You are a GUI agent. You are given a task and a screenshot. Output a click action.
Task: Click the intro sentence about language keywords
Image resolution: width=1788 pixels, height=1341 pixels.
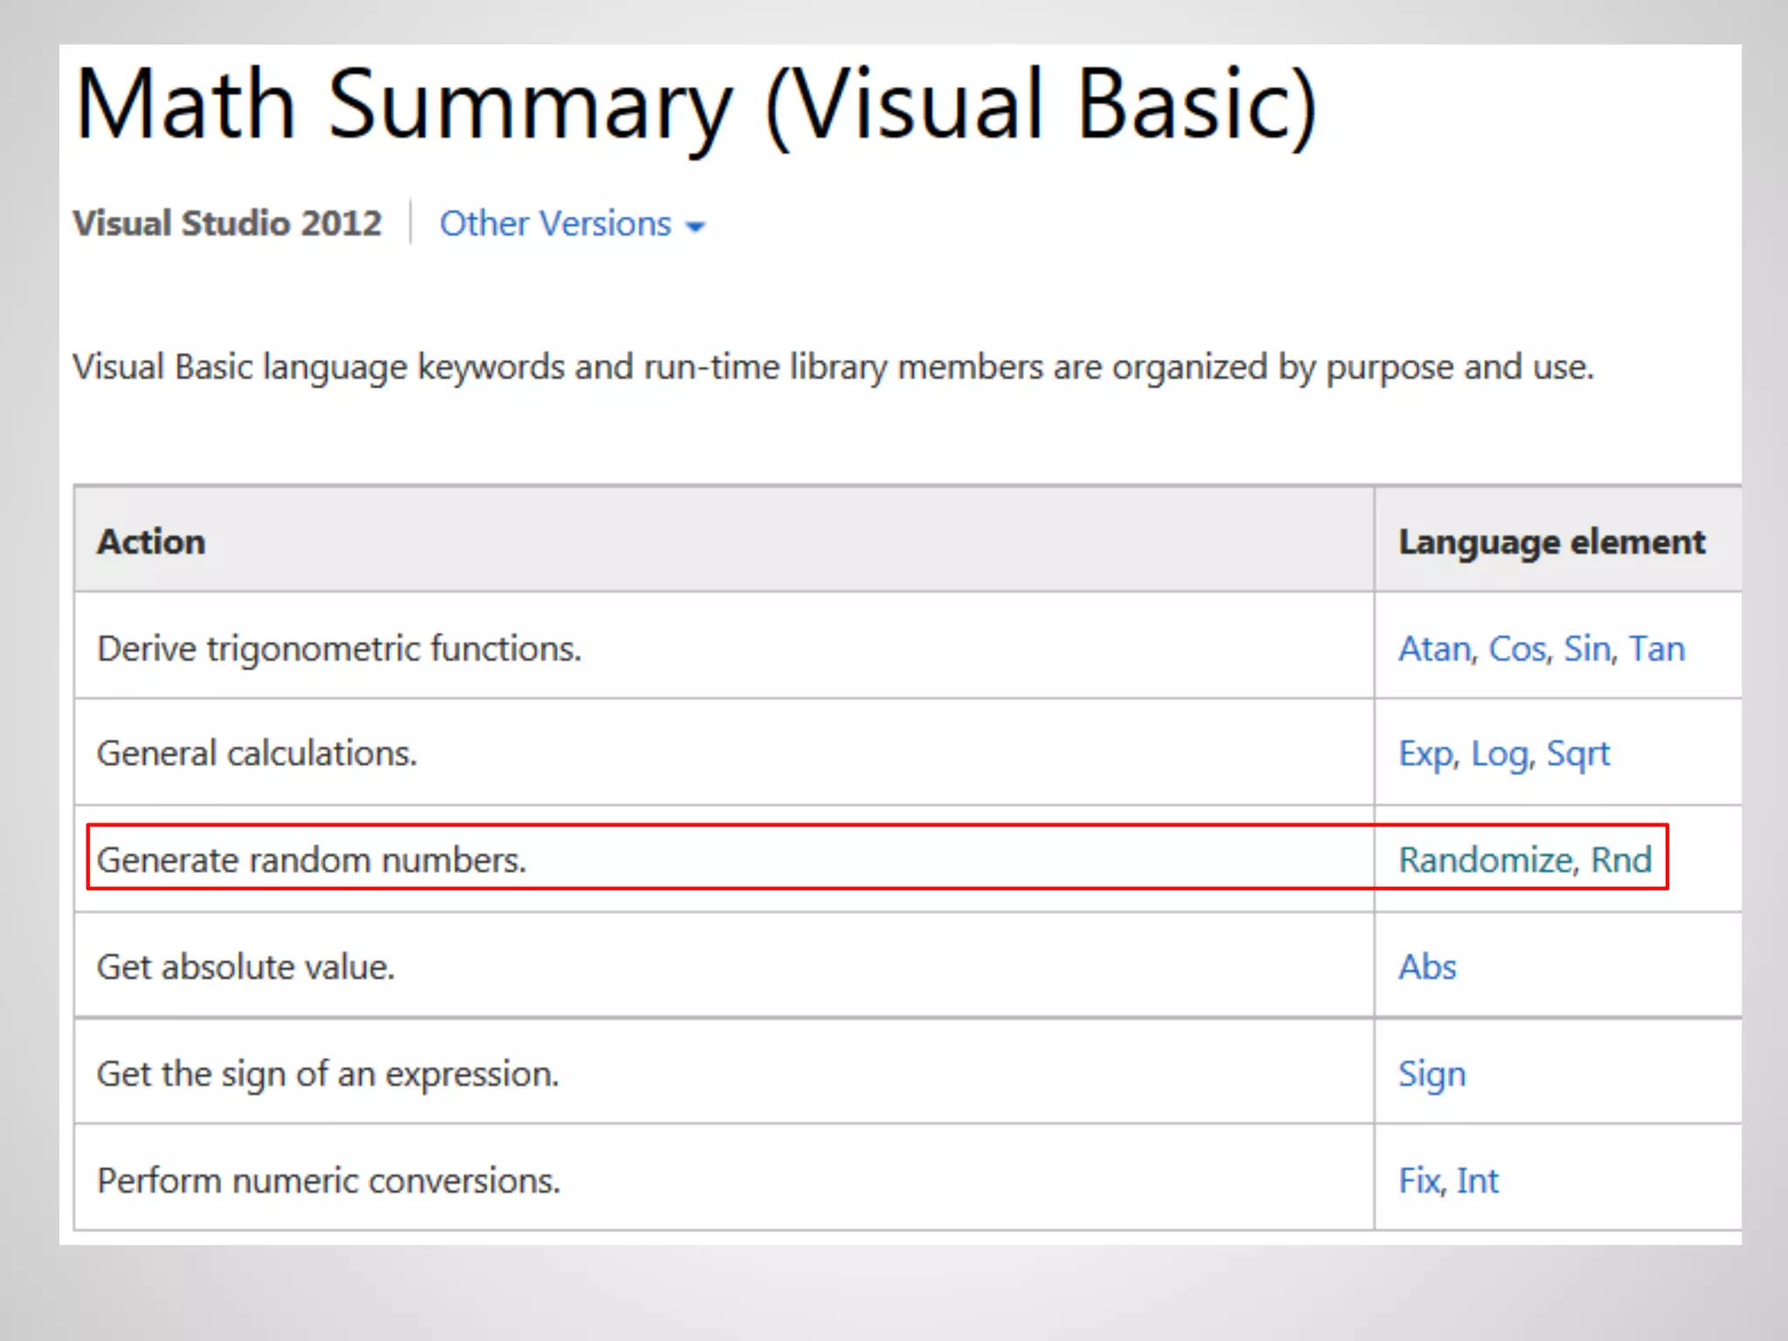point(833,368)
